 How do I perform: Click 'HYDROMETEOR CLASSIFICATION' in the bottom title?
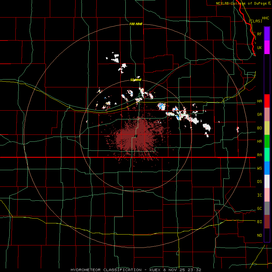[x=106, y=270]
